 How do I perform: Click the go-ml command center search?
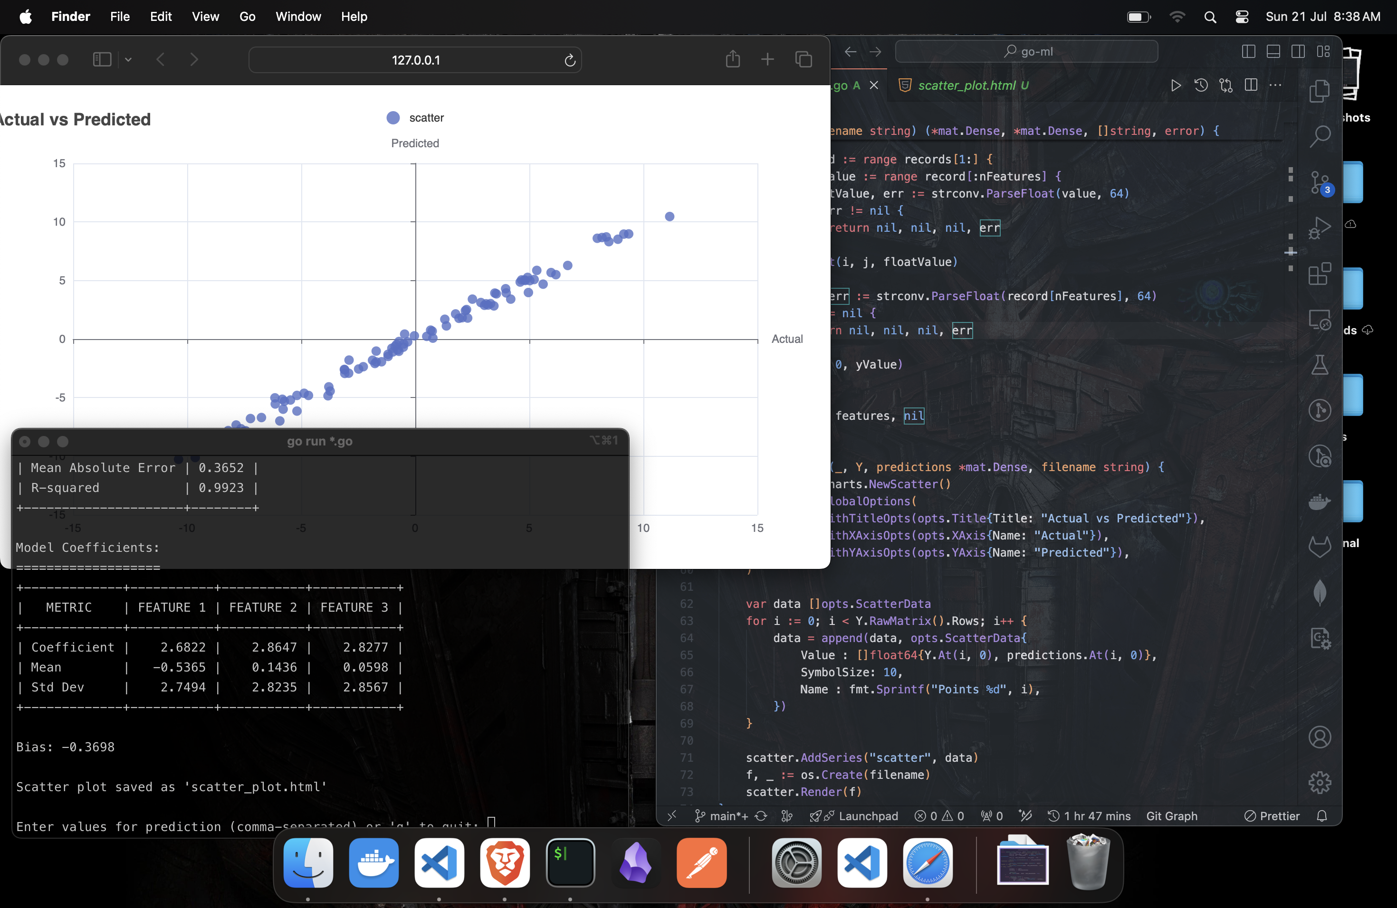1026,52
